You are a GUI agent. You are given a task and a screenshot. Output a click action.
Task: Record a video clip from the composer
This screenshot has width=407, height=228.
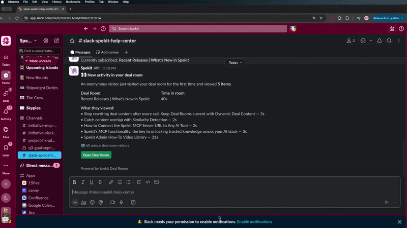point(112,202)
